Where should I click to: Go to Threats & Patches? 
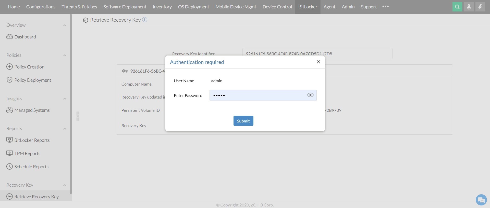tap(79, 7)
